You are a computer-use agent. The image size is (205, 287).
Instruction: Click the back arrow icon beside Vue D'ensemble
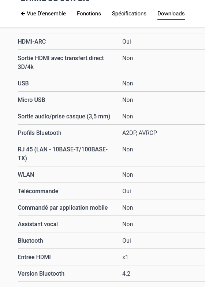[23, 14]
